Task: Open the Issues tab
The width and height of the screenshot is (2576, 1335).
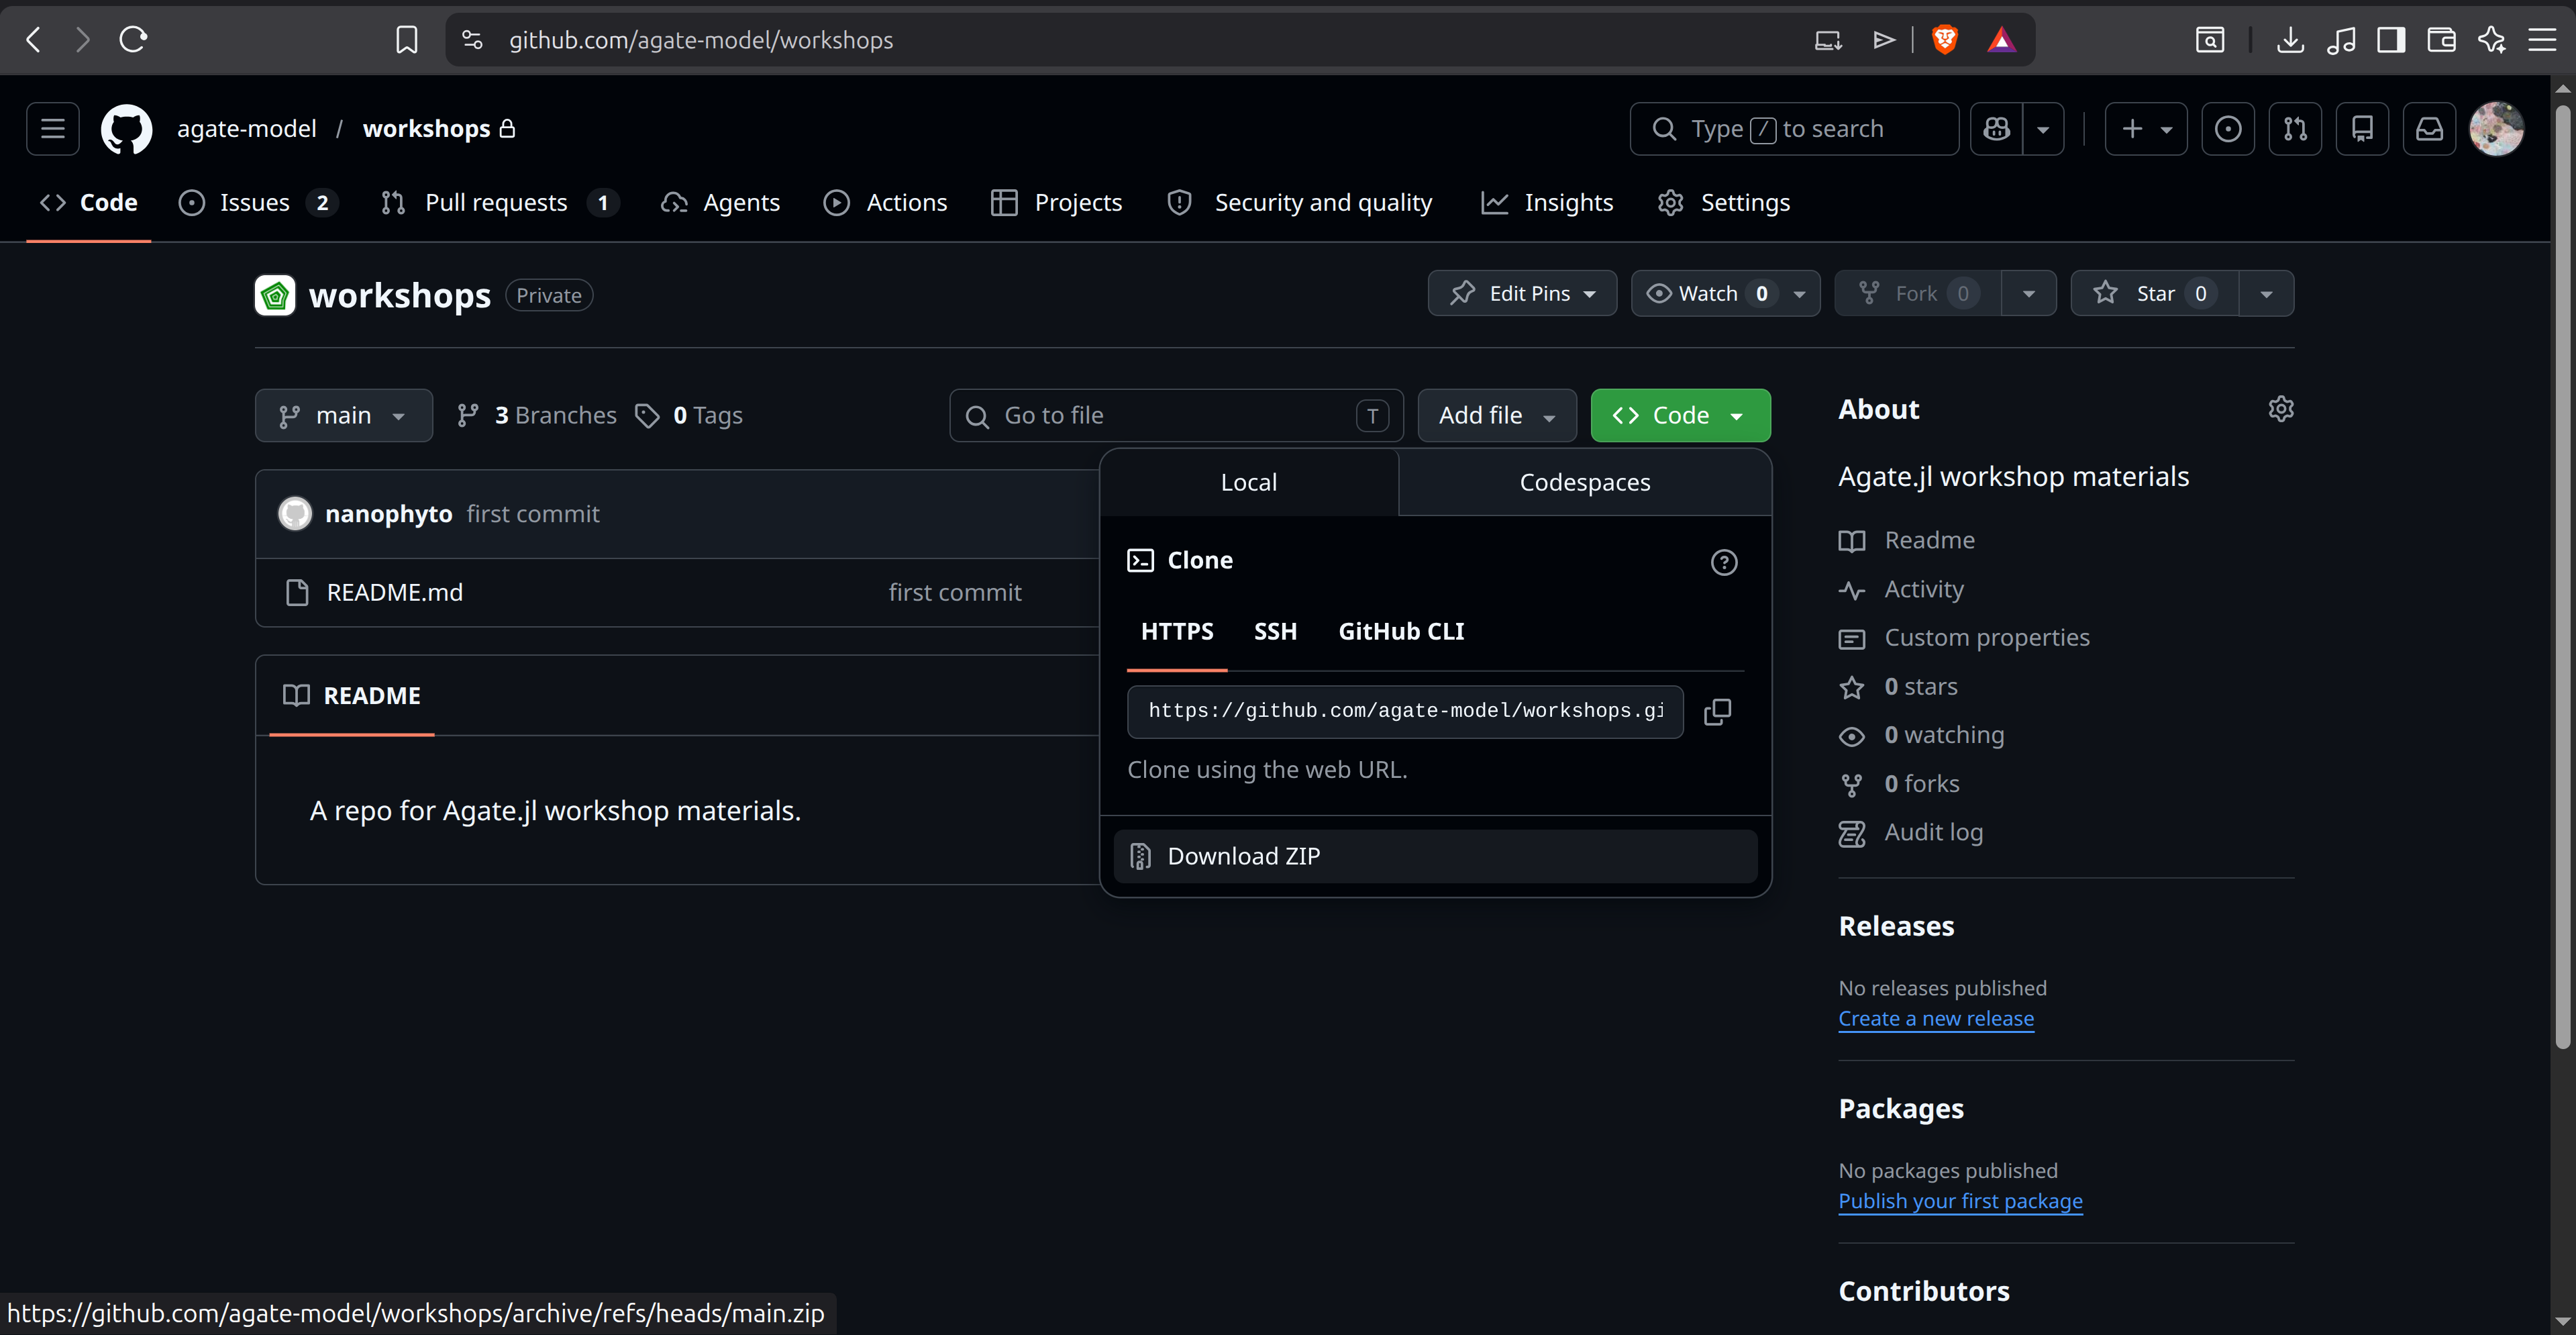Action: (258, 203)
